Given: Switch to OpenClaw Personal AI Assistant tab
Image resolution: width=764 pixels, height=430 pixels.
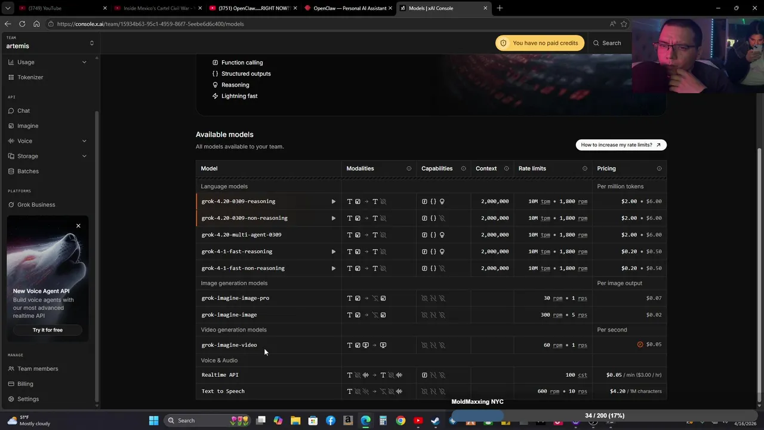Looking at the screenshot, I should [347, 8].
